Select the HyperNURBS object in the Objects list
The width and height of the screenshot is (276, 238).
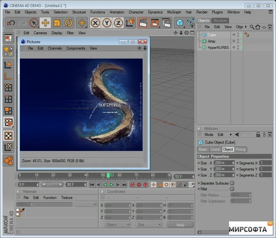[219, 47]
